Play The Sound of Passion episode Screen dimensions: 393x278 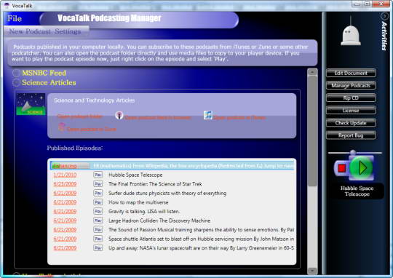pos(98,230)
